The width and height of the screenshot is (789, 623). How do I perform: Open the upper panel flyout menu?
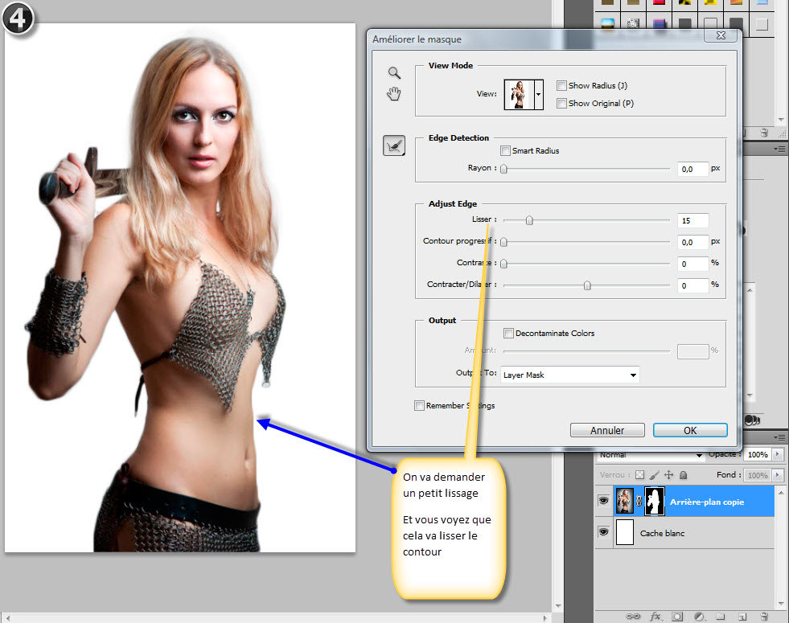[779, 150]
